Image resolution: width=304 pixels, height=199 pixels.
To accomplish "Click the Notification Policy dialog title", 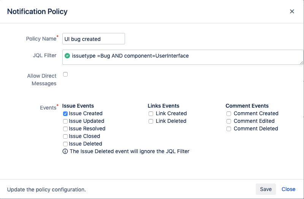I will tap(37, 11).
